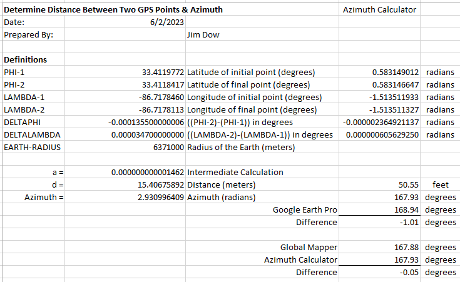Click the Azimuth Calculator header in top row
460x282 pixels.
coord(380,10)
